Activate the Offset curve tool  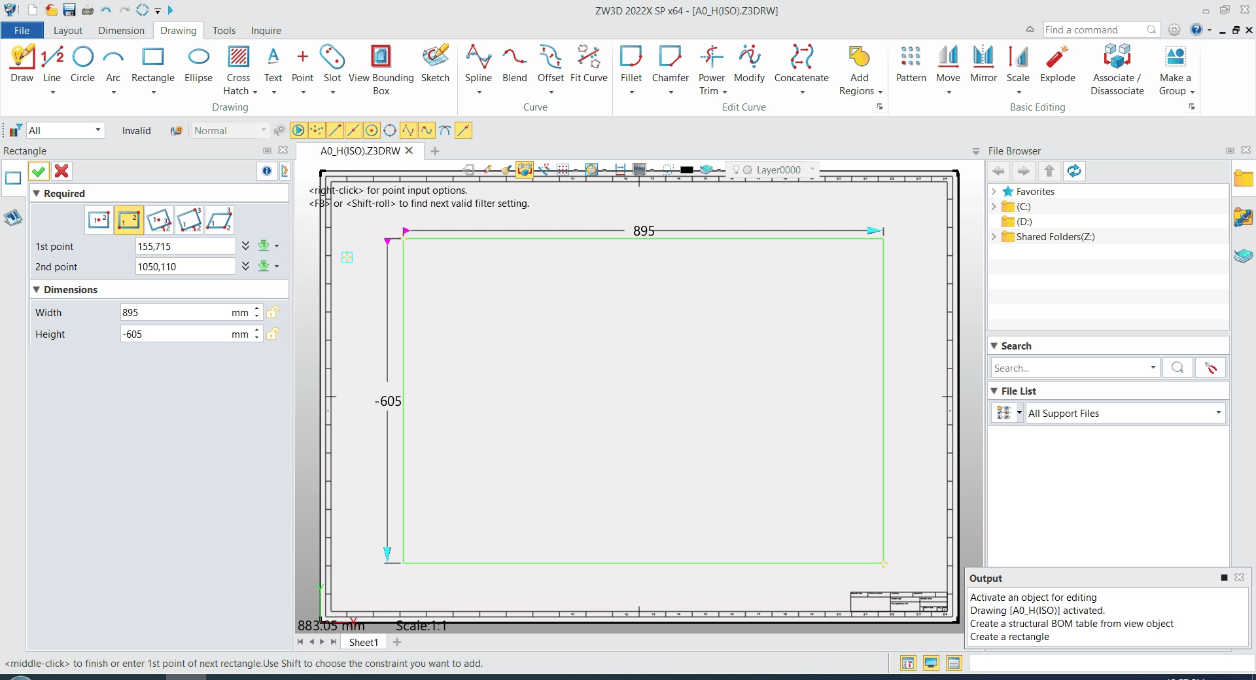[x=550, y=65]
